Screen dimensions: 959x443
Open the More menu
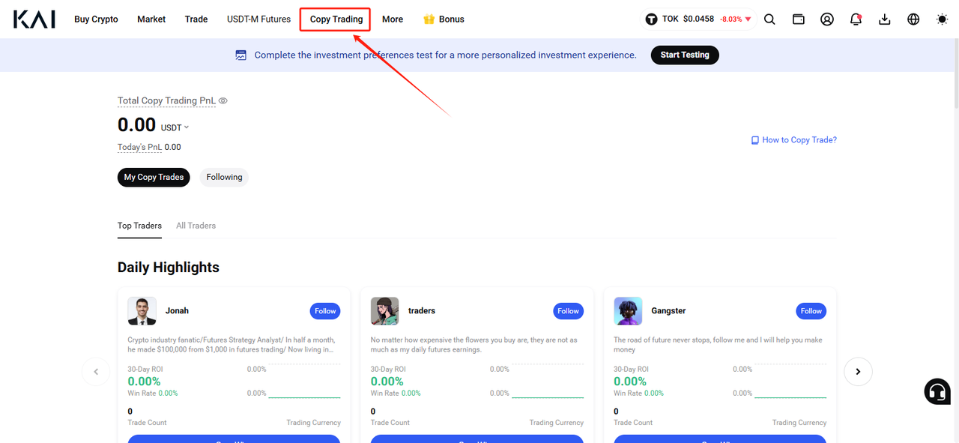pos(393,19)
